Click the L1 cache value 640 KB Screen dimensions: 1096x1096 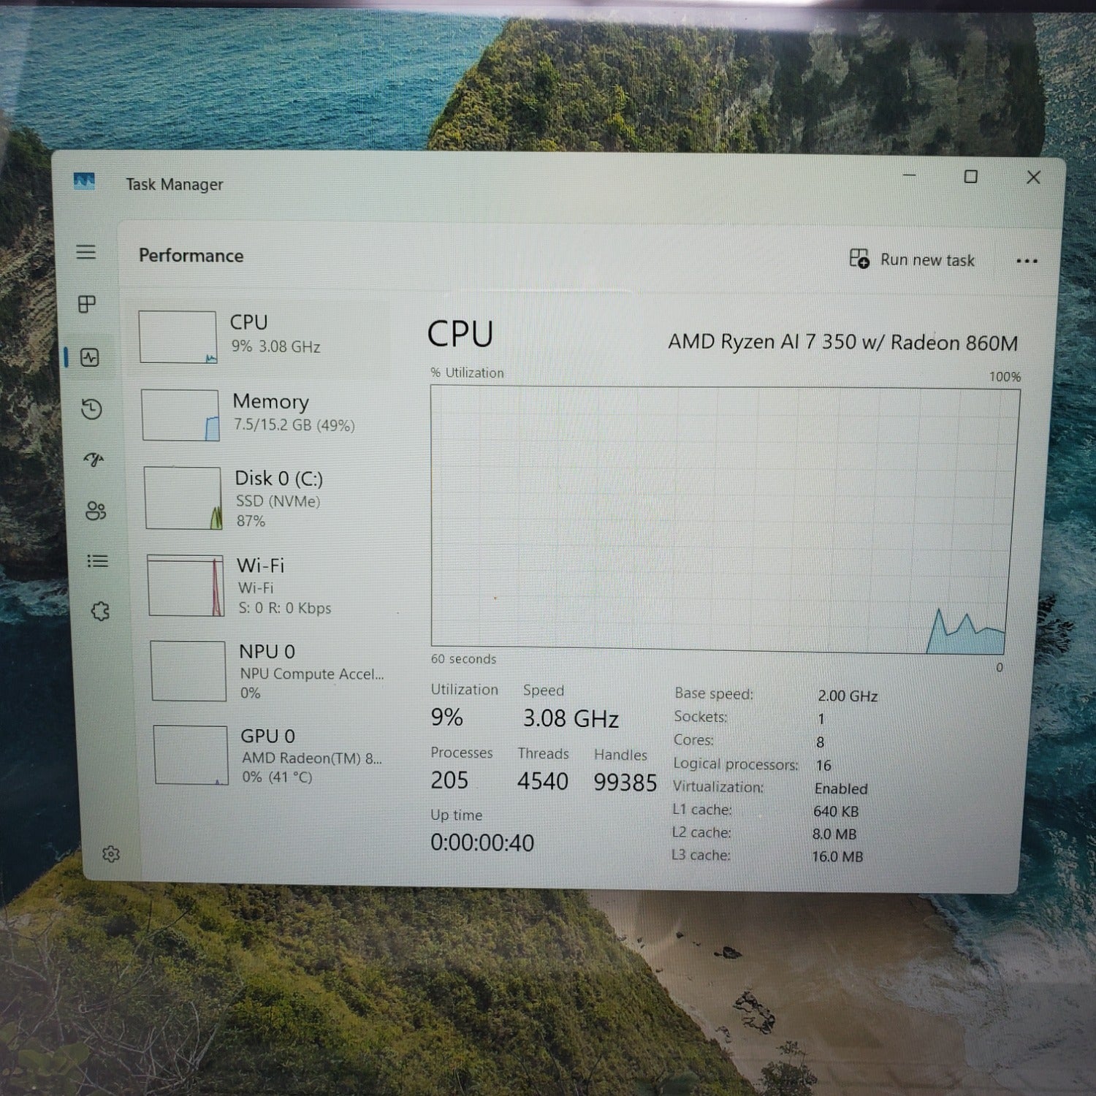point(836,812)
